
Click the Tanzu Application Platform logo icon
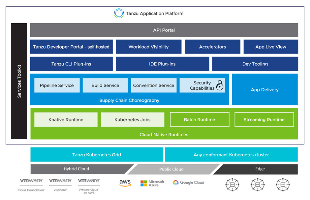point(119,13)
